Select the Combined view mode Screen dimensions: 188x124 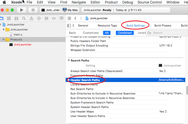pyautogui.click(x=125, y=33)
